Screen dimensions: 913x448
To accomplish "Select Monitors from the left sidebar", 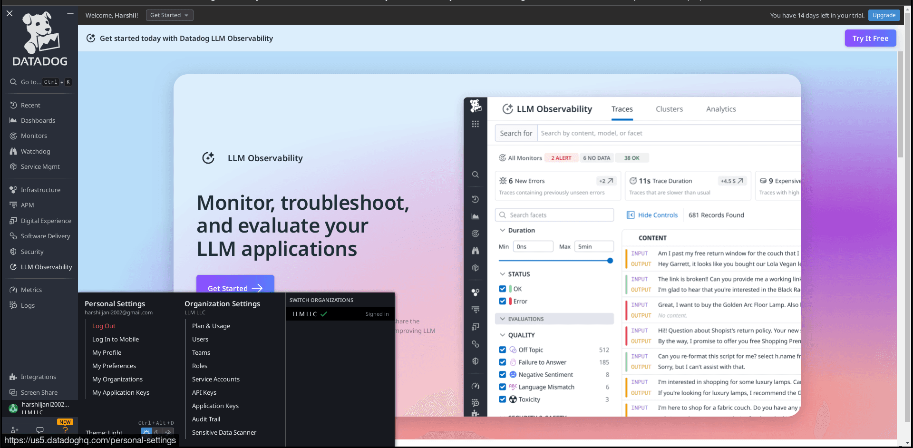I will [34, 136].
